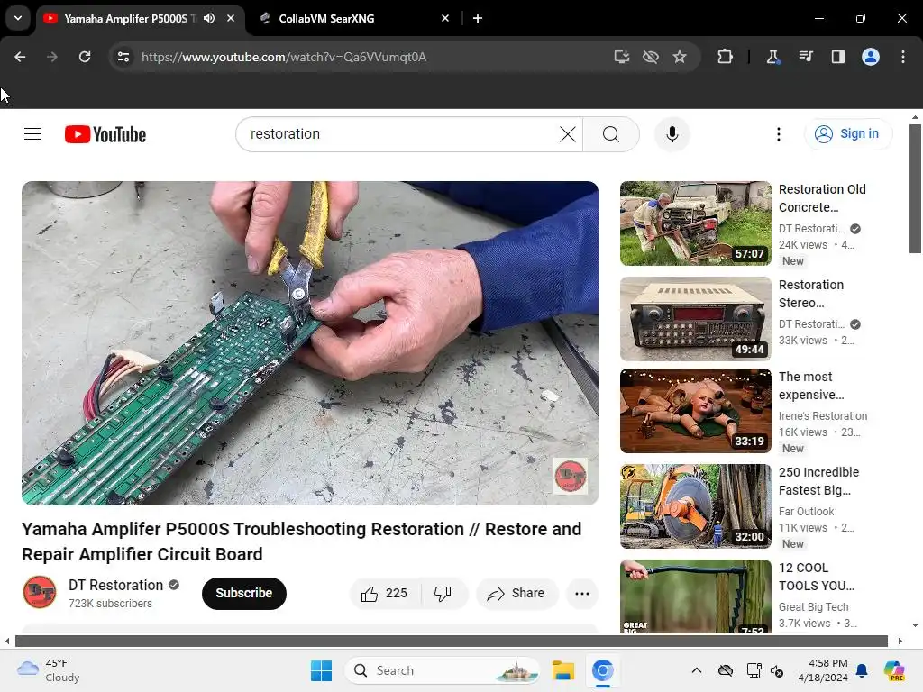Image resolution: width=923 pixels, height=692 pixels.
Task: Open File Explorer from the taskbar
Action: [x=562, y=670]
